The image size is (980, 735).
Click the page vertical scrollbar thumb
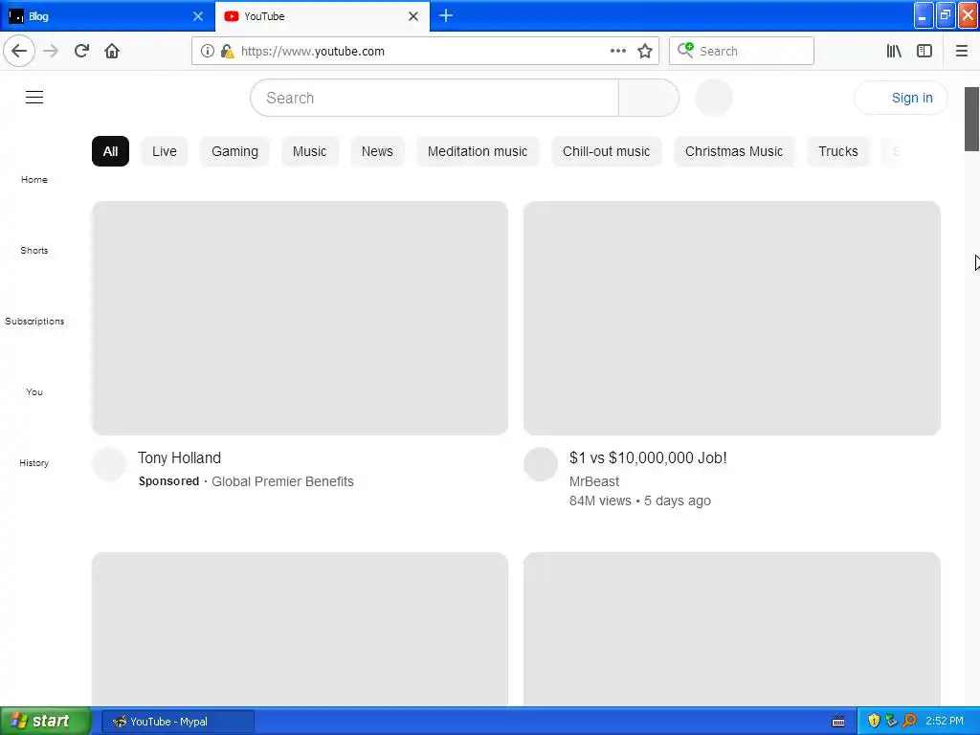[x=971, y=119]
